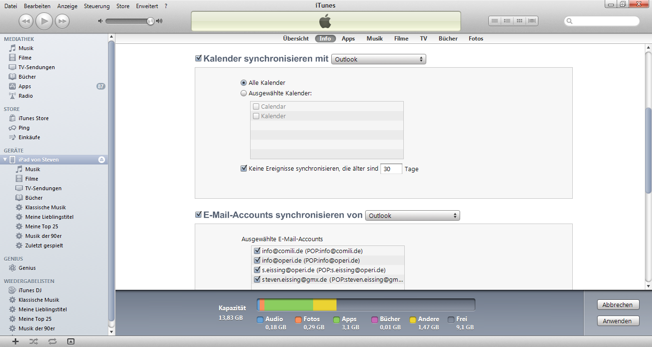Switch to the Fotos sync tab
The height and width of the screenshot is (347, 652).
[x=476, y=38]
